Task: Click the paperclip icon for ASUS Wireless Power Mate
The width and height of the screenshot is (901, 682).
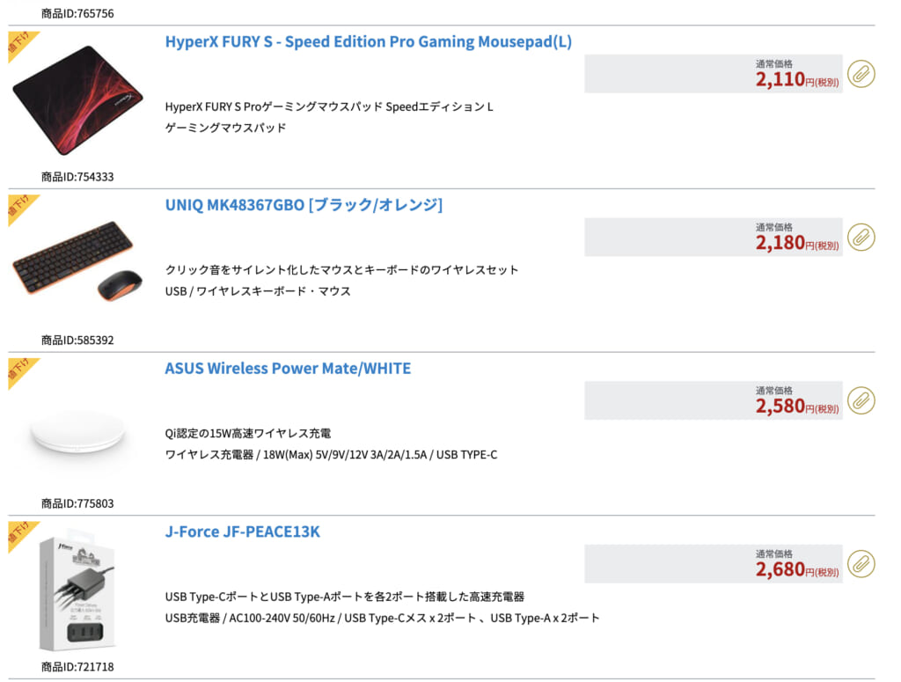Action: click(x=861, y=400)
